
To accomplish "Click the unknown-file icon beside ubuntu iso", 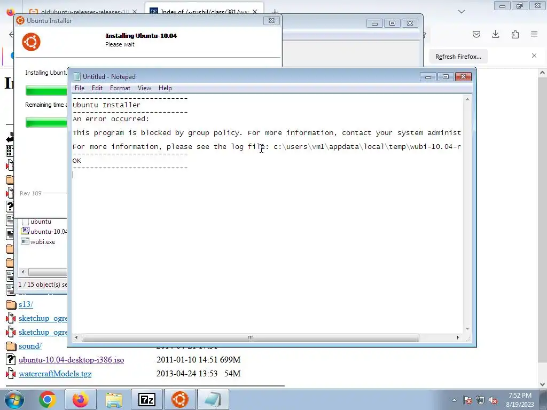I will (x=11, y=360).
